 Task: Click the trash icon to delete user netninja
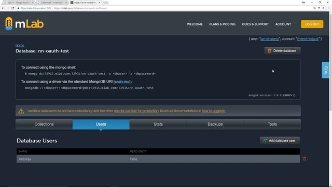click(305, 159)
